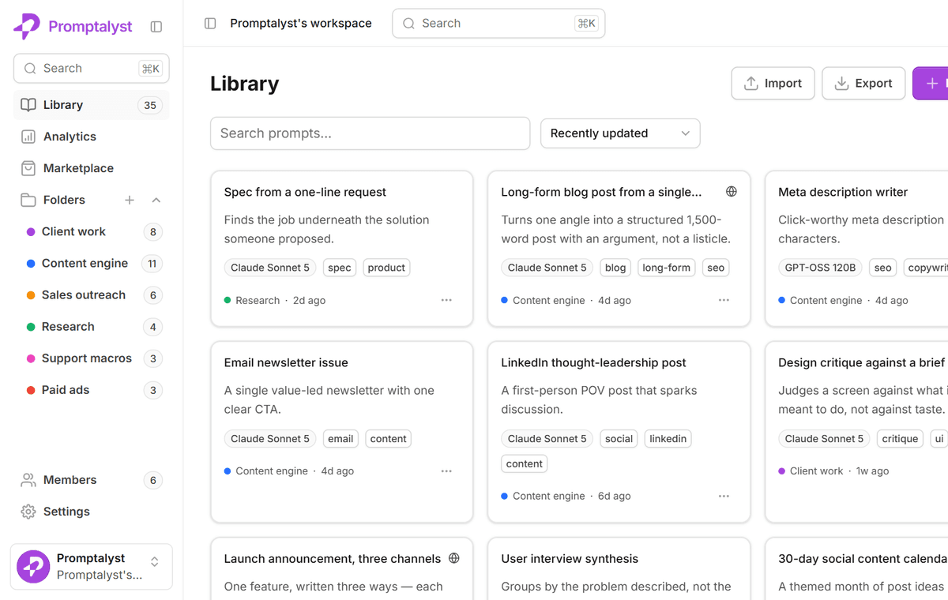Click the Settings gear icon

click(x=28, y=512)
